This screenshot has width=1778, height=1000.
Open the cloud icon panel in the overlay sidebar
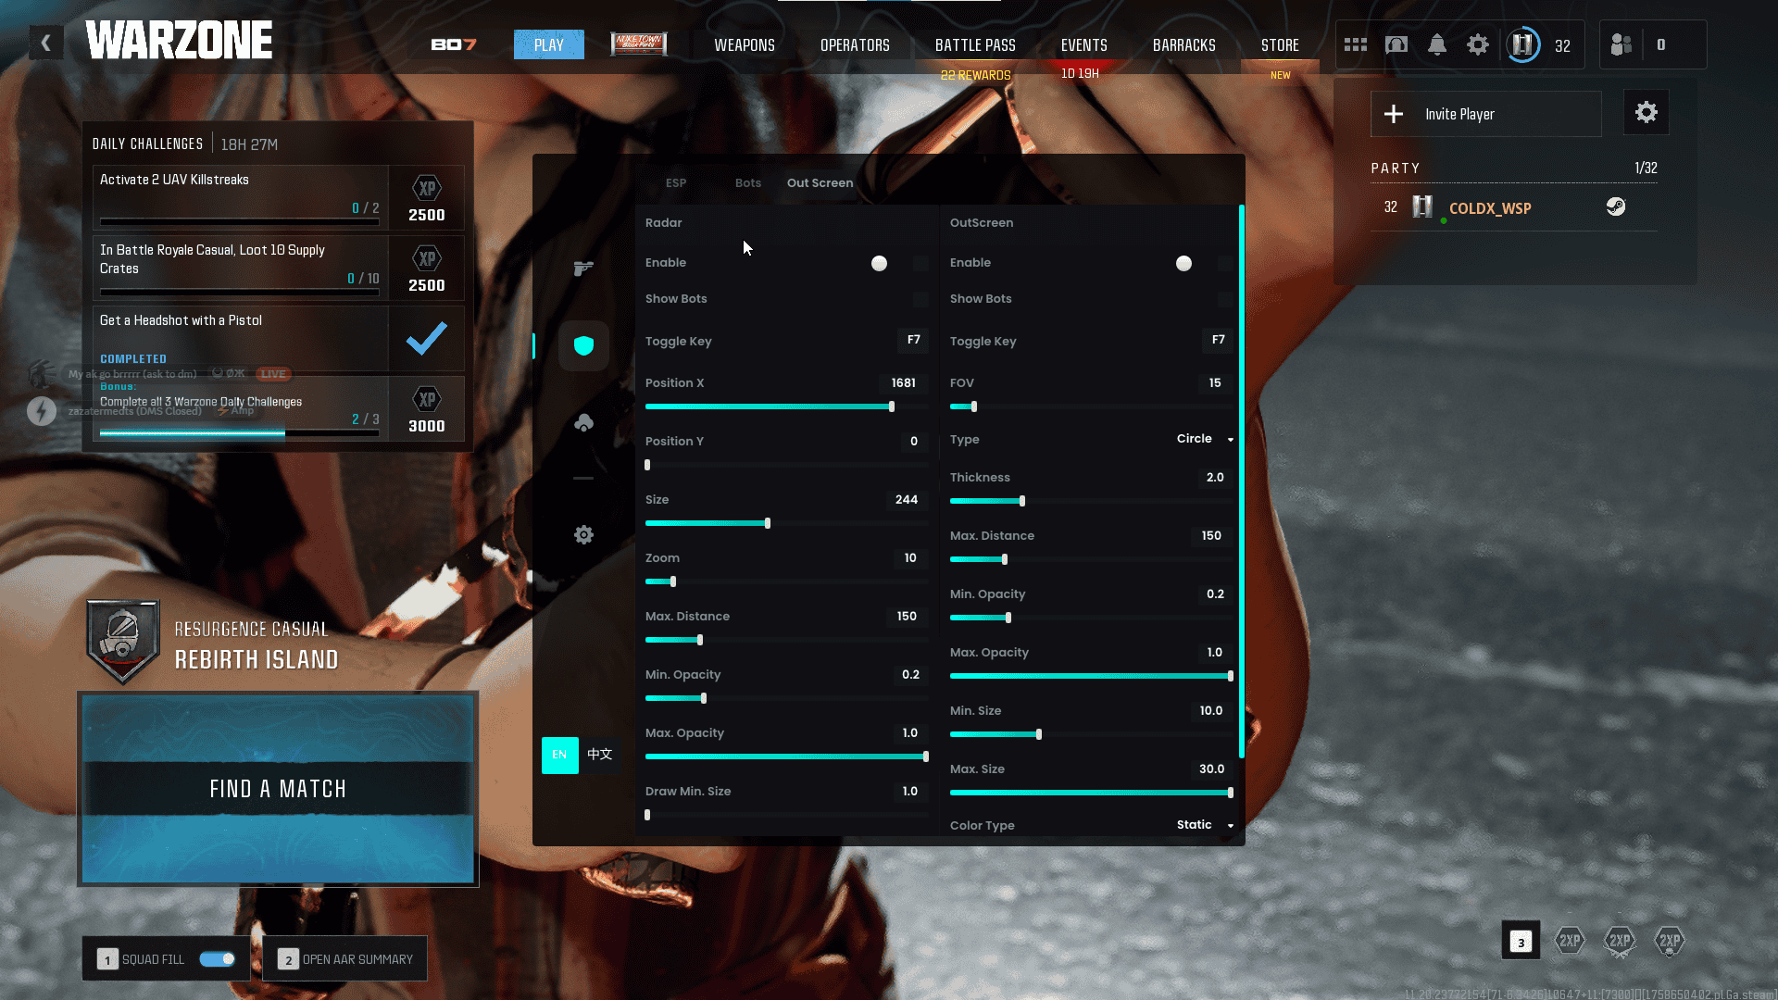pos(583,421)
